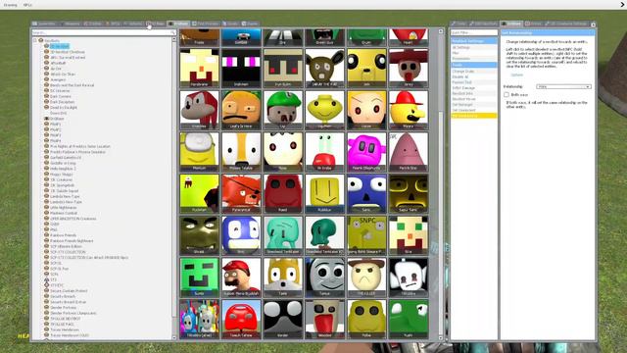Choose the blonde face with red eyes
627x353 pixels.
click(366, 110)
